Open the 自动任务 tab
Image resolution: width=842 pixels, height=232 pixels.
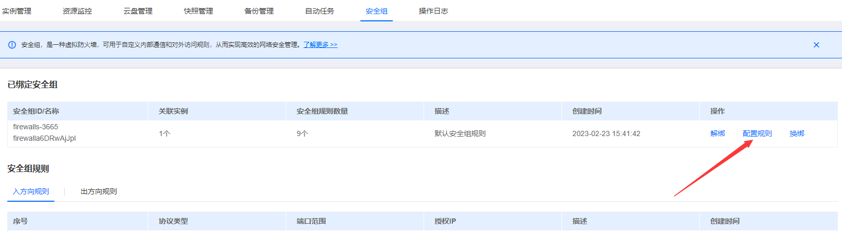pyautogui.click(x=320, y=11)
